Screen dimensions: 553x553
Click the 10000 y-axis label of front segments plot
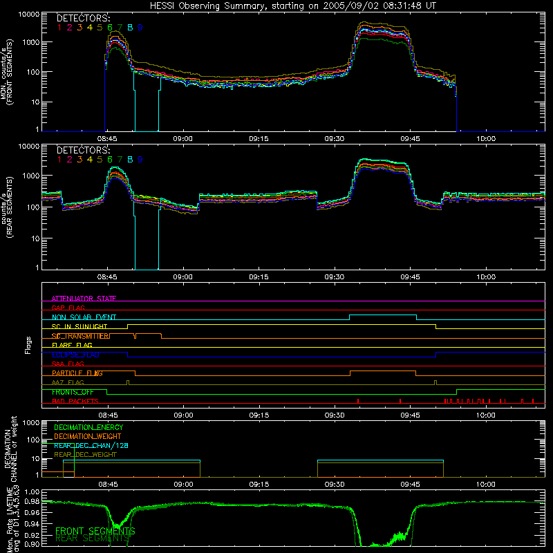coord(28,15)
